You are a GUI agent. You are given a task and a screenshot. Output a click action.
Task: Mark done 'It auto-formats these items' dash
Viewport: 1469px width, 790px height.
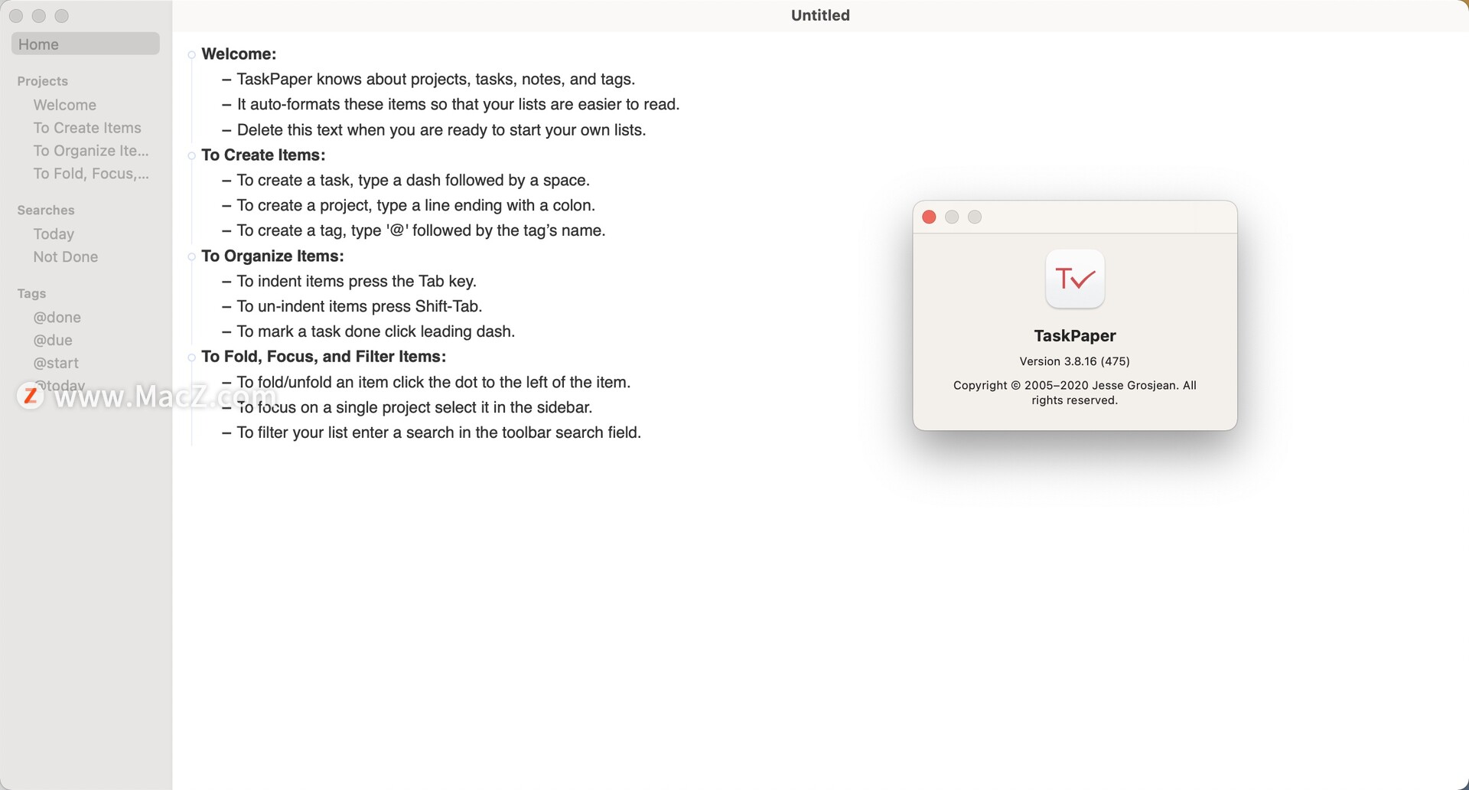226,105
